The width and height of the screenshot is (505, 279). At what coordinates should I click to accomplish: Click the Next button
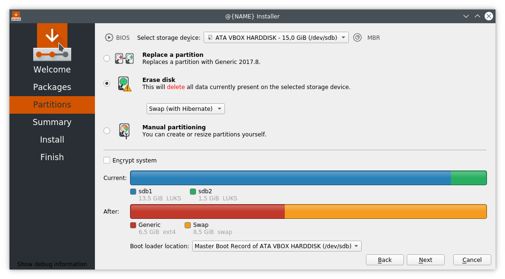425,260
